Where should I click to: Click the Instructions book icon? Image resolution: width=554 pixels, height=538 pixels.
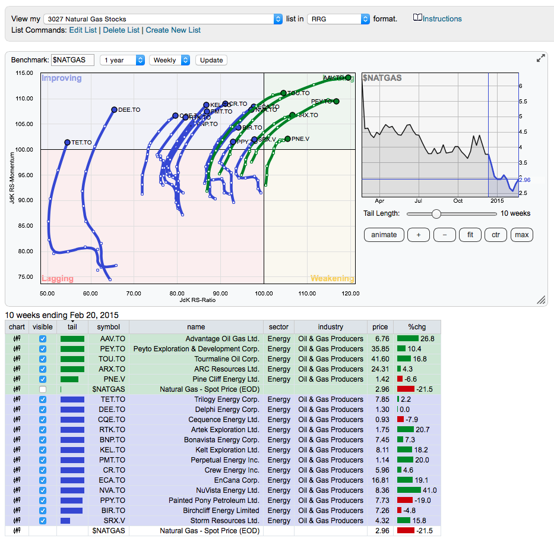(x=417, y=18)
